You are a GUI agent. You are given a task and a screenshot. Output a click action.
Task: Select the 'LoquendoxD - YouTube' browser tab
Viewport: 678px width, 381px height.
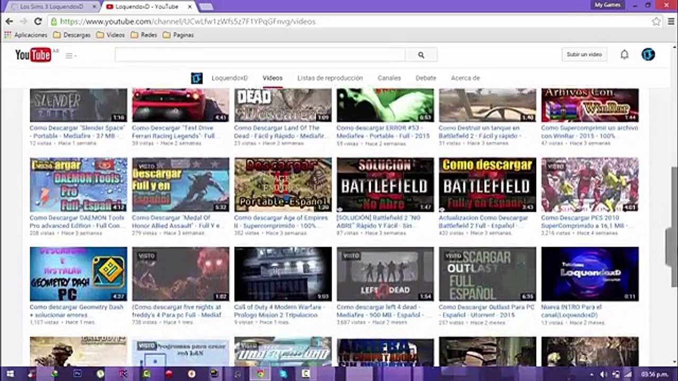148,6
